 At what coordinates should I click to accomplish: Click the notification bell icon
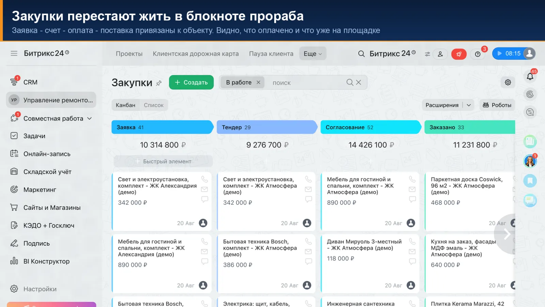[x=530, y=76]
